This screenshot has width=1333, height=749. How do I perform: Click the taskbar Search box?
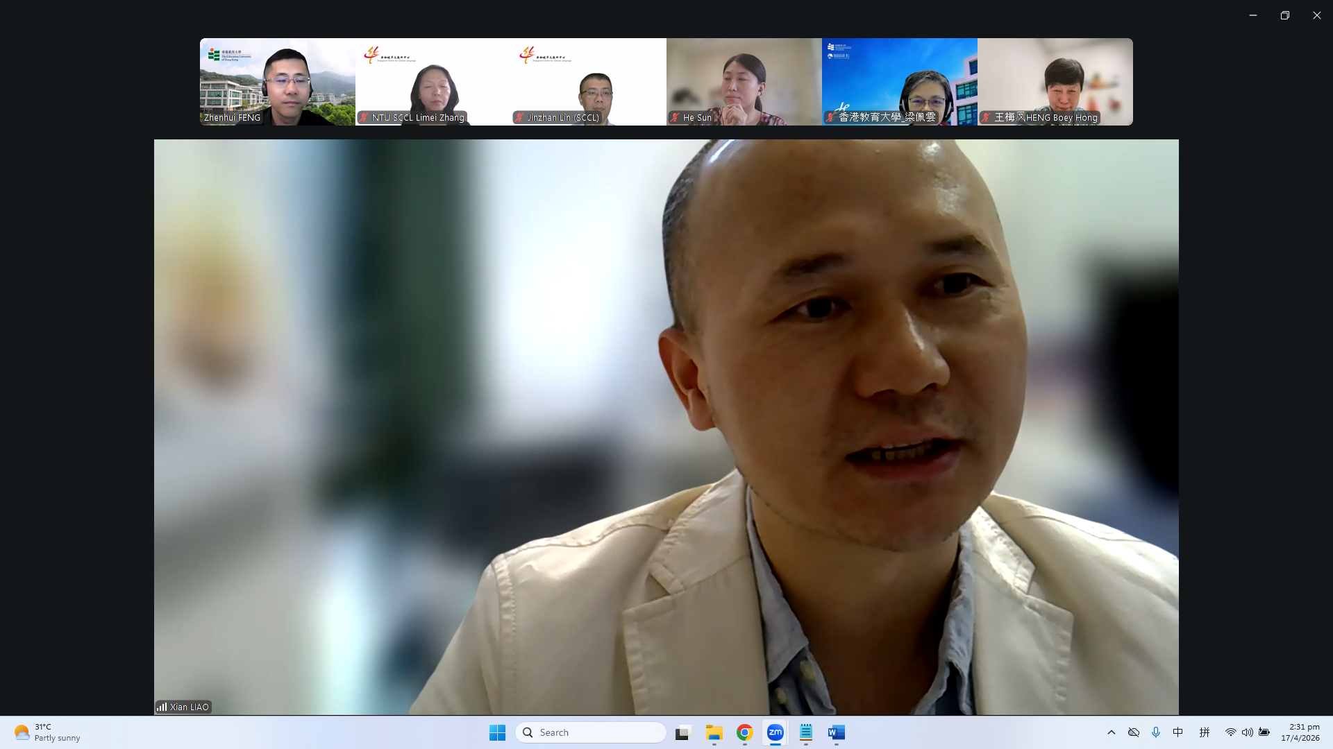coord(591,732)
